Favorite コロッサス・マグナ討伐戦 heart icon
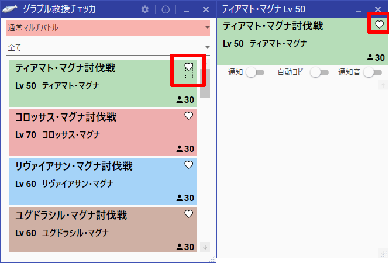The width and height of the screenshot is (389, 263). point(189,116)
